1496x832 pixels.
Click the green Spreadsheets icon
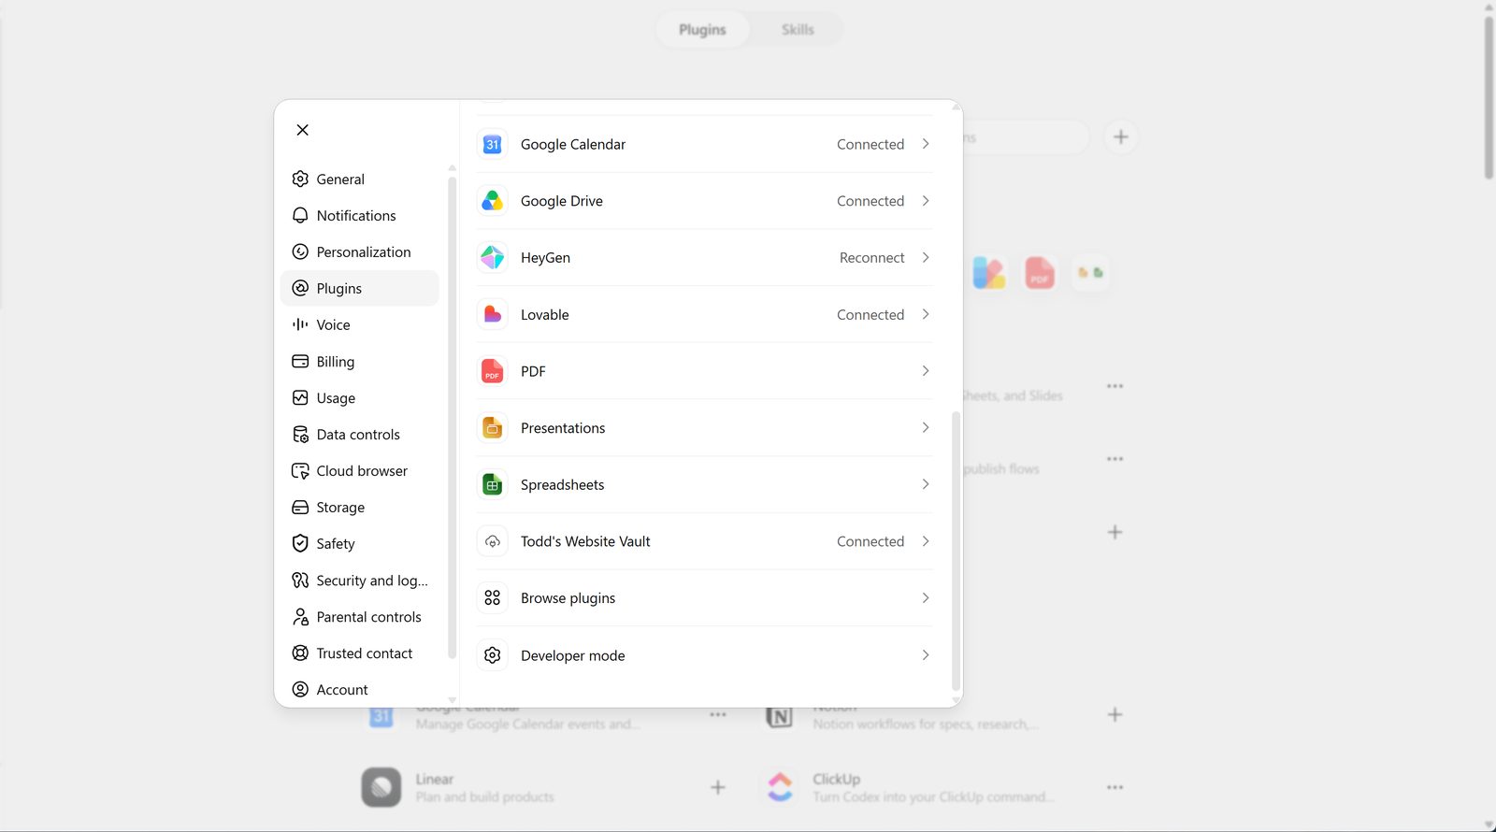click(x=493, y=485)
